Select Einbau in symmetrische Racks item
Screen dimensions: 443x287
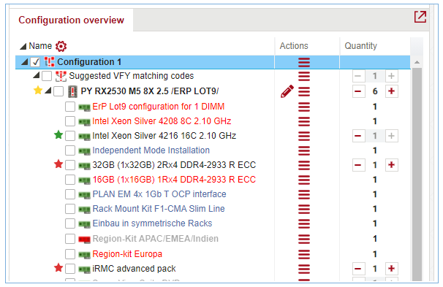[152, 223]
